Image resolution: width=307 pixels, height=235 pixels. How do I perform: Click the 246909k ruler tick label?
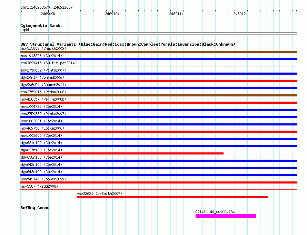pos(48,14)
